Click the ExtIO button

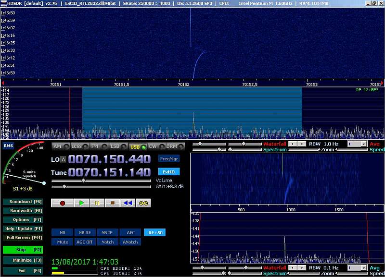point(168,172)
